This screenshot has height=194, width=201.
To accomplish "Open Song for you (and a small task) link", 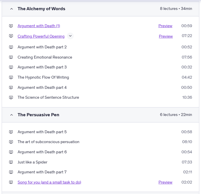I will pos(49,182).
